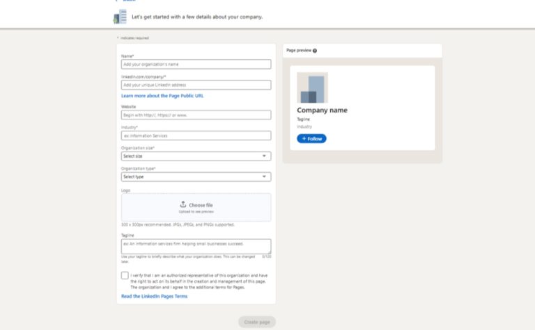Open the Organization type dropdown
Image resolution: width=535 pixels, height=330 pixels.
(196, 176)
